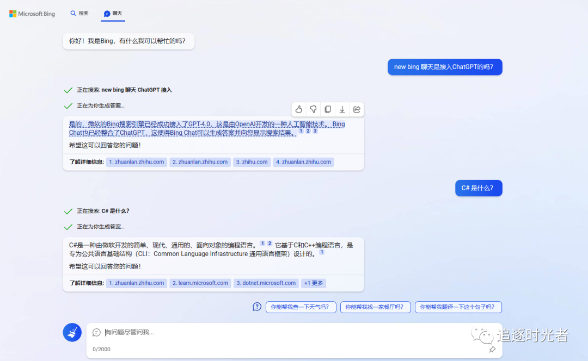Click the new topic broom button
The image size is (588, 361).
pyautogui.click(x=72, y=332)
